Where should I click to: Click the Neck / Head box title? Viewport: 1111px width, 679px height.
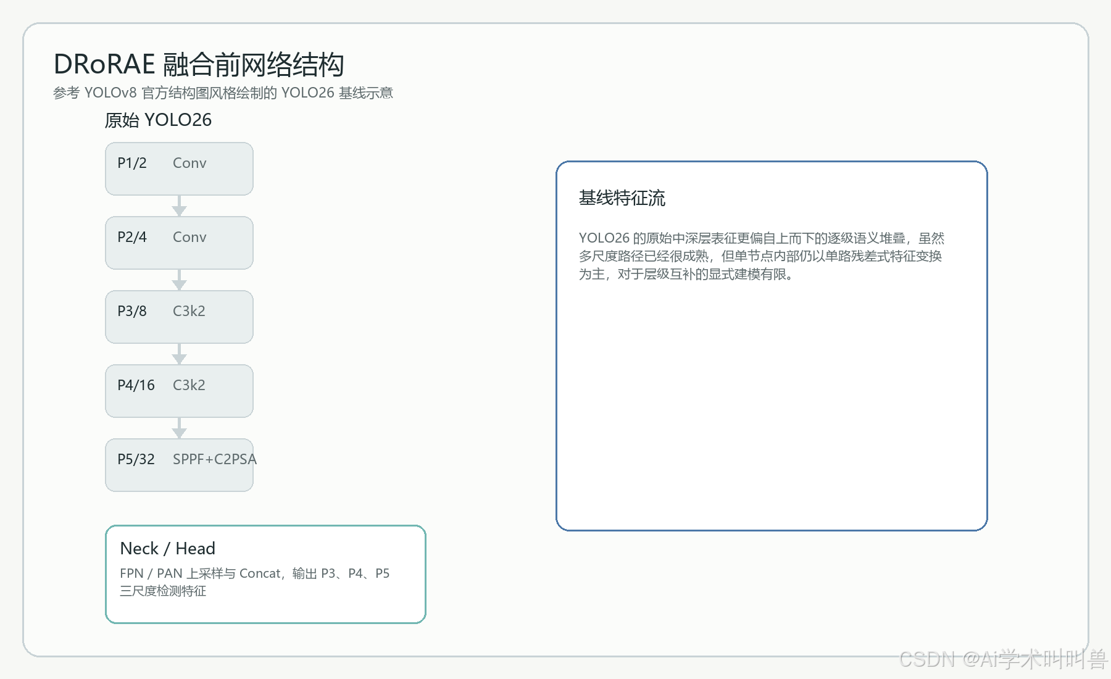coord(168,548)
